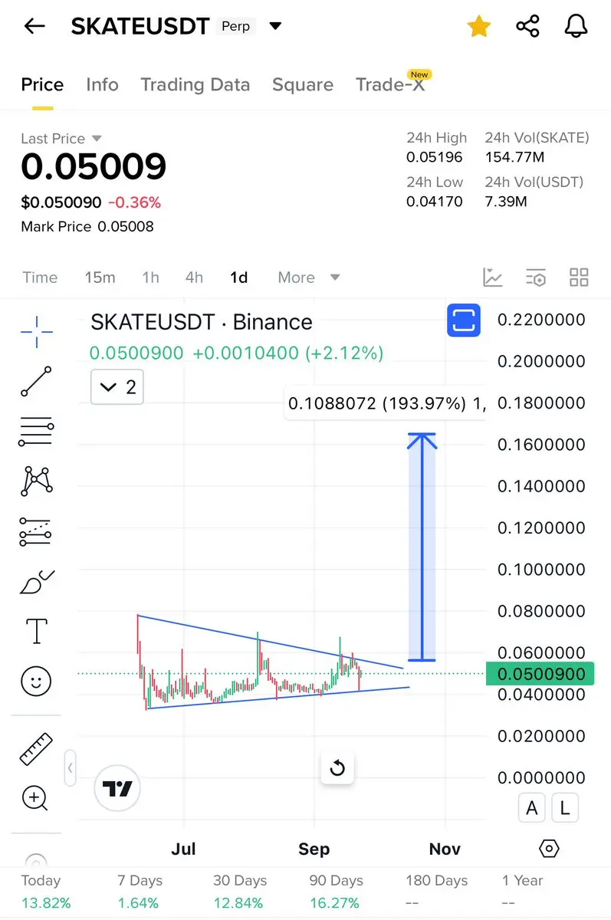The height and width of the screenshot is (920, 611).
Task: Open the Trade-X tab
Action: 390,84
